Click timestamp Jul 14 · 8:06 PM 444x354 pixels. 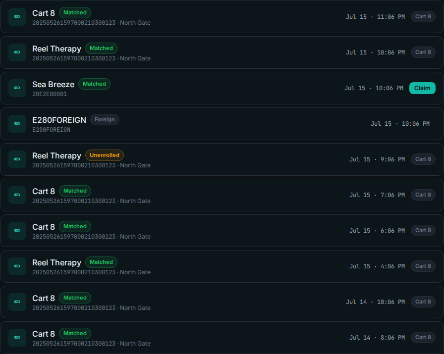pyautogui.click(x=377, y=338)
